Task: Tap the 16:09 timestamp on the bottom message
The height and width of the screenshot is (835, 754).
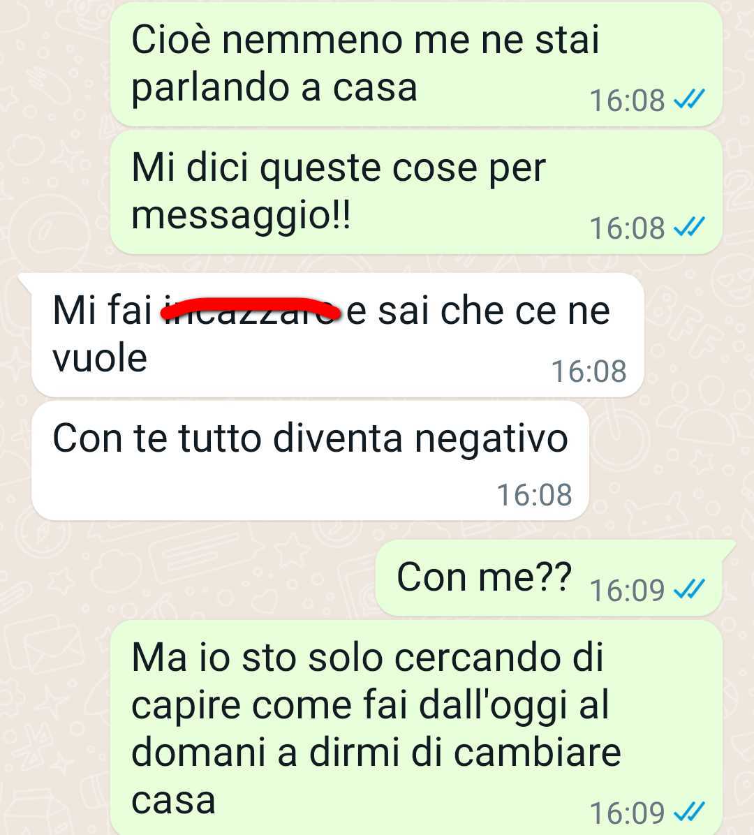Action: click(627, 813)
